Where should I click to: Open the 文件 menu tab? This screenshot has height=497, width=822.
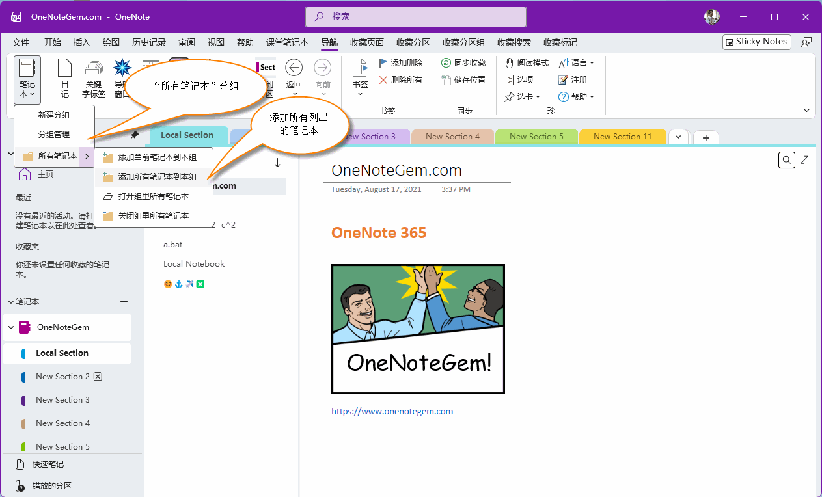pos(21,42)
